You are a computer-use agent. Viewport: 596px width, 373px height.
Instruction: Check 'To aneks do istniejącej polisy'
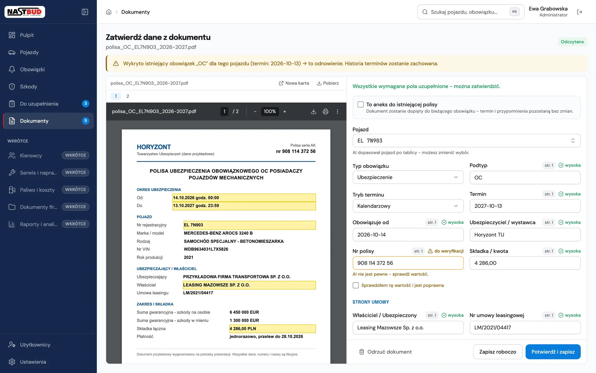360,104
